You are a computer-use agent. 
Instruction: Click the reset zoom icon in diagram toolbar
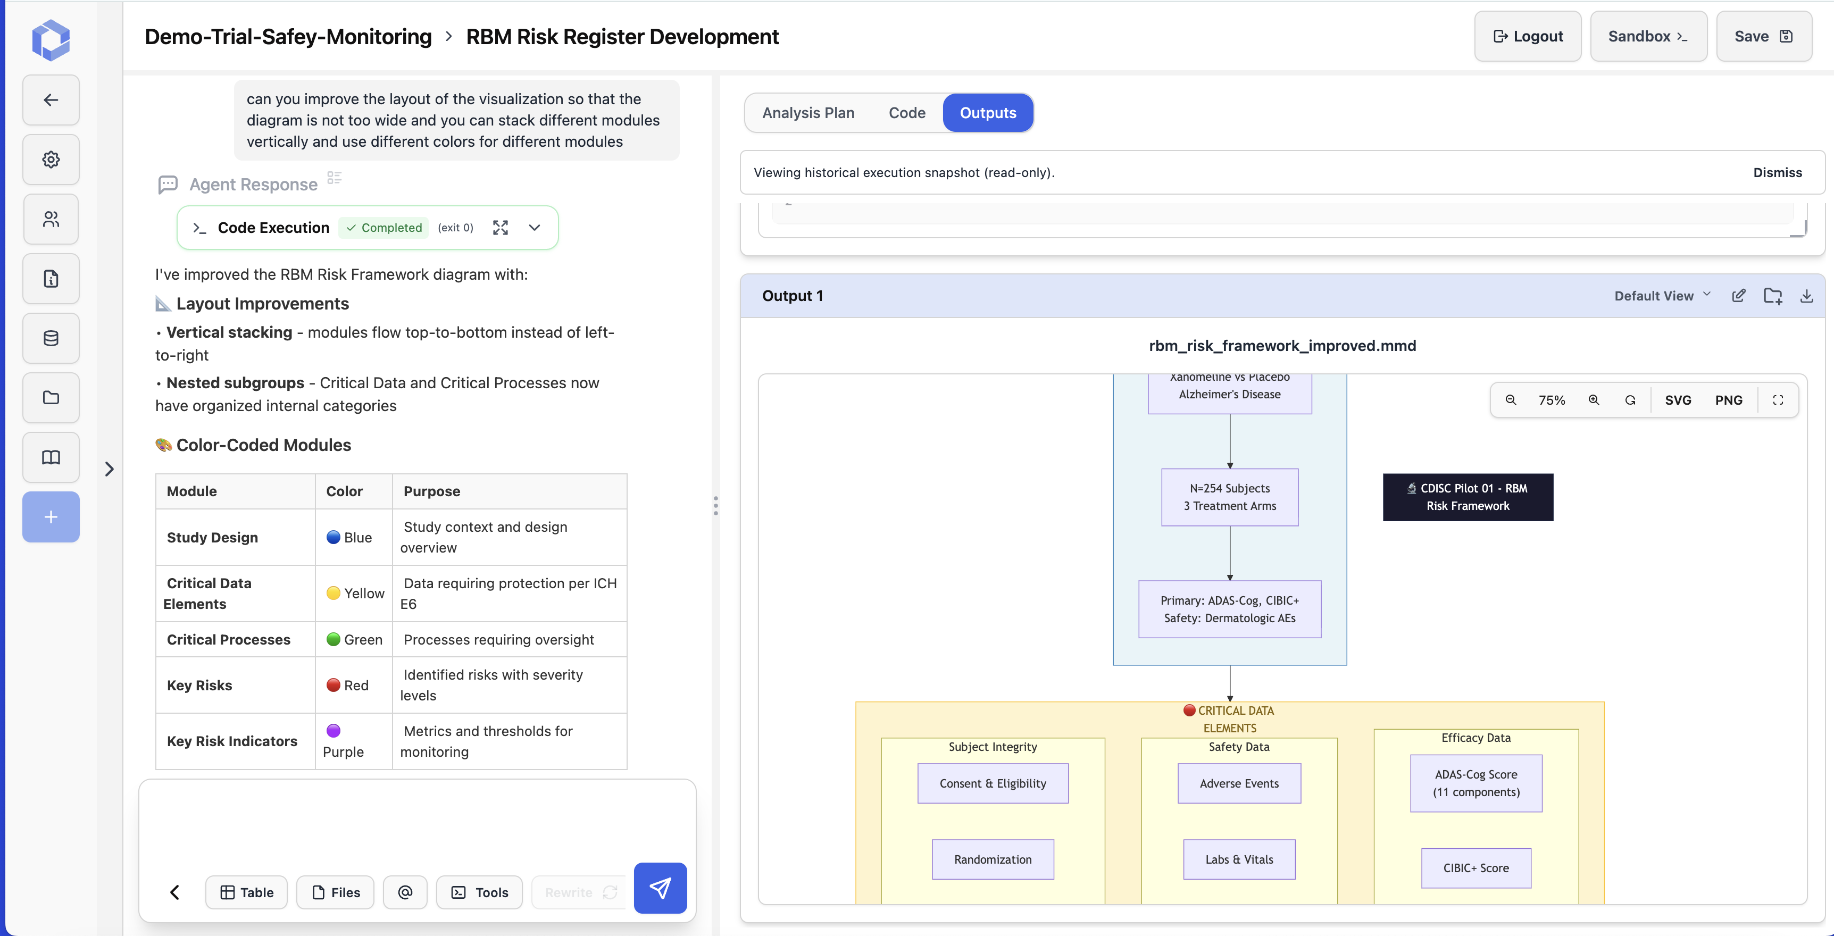[x=1630, y=399]
